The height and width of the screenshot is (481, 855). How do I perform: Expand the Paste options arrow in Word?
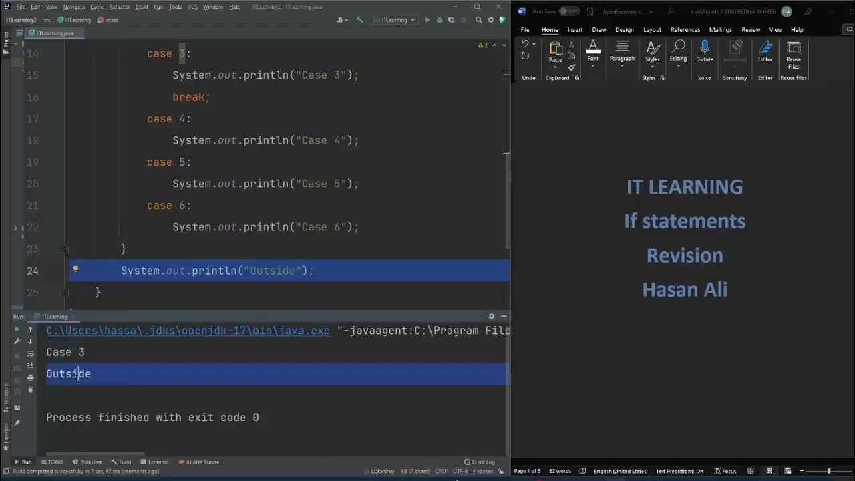pos(555,67)
